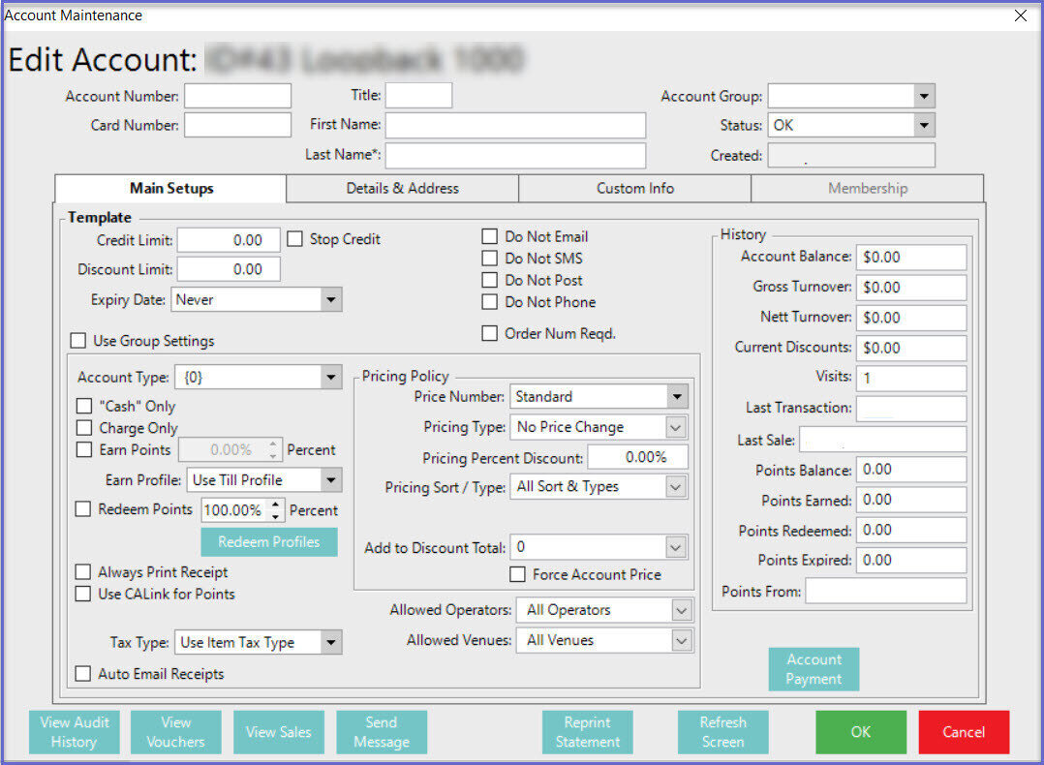Click Send Message button
Screen dimensions: 1044x765
coord(381,732)
